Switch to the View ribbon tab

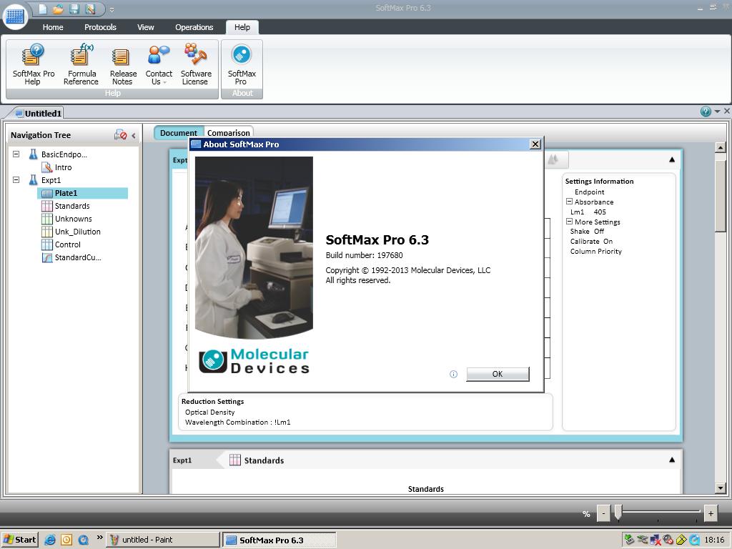pos(146,27)
